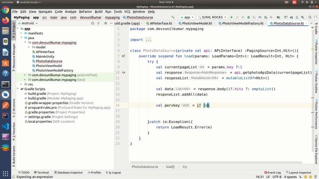Show applications grid in dock
Viewport: 319px width, 179px height.
(x=5, y=174)
